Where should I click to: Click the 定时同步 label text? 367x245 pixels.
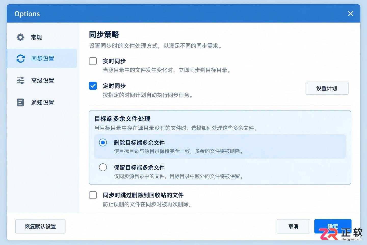114,86
